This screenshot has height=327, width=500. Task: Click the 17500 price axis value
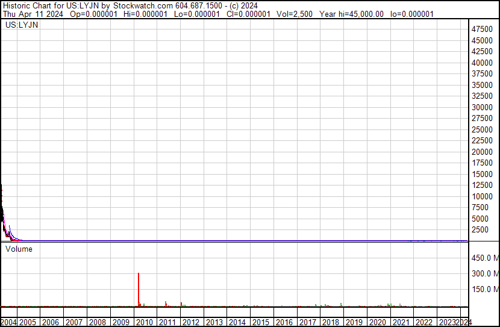pyautogui.click(x=482, y=163)
